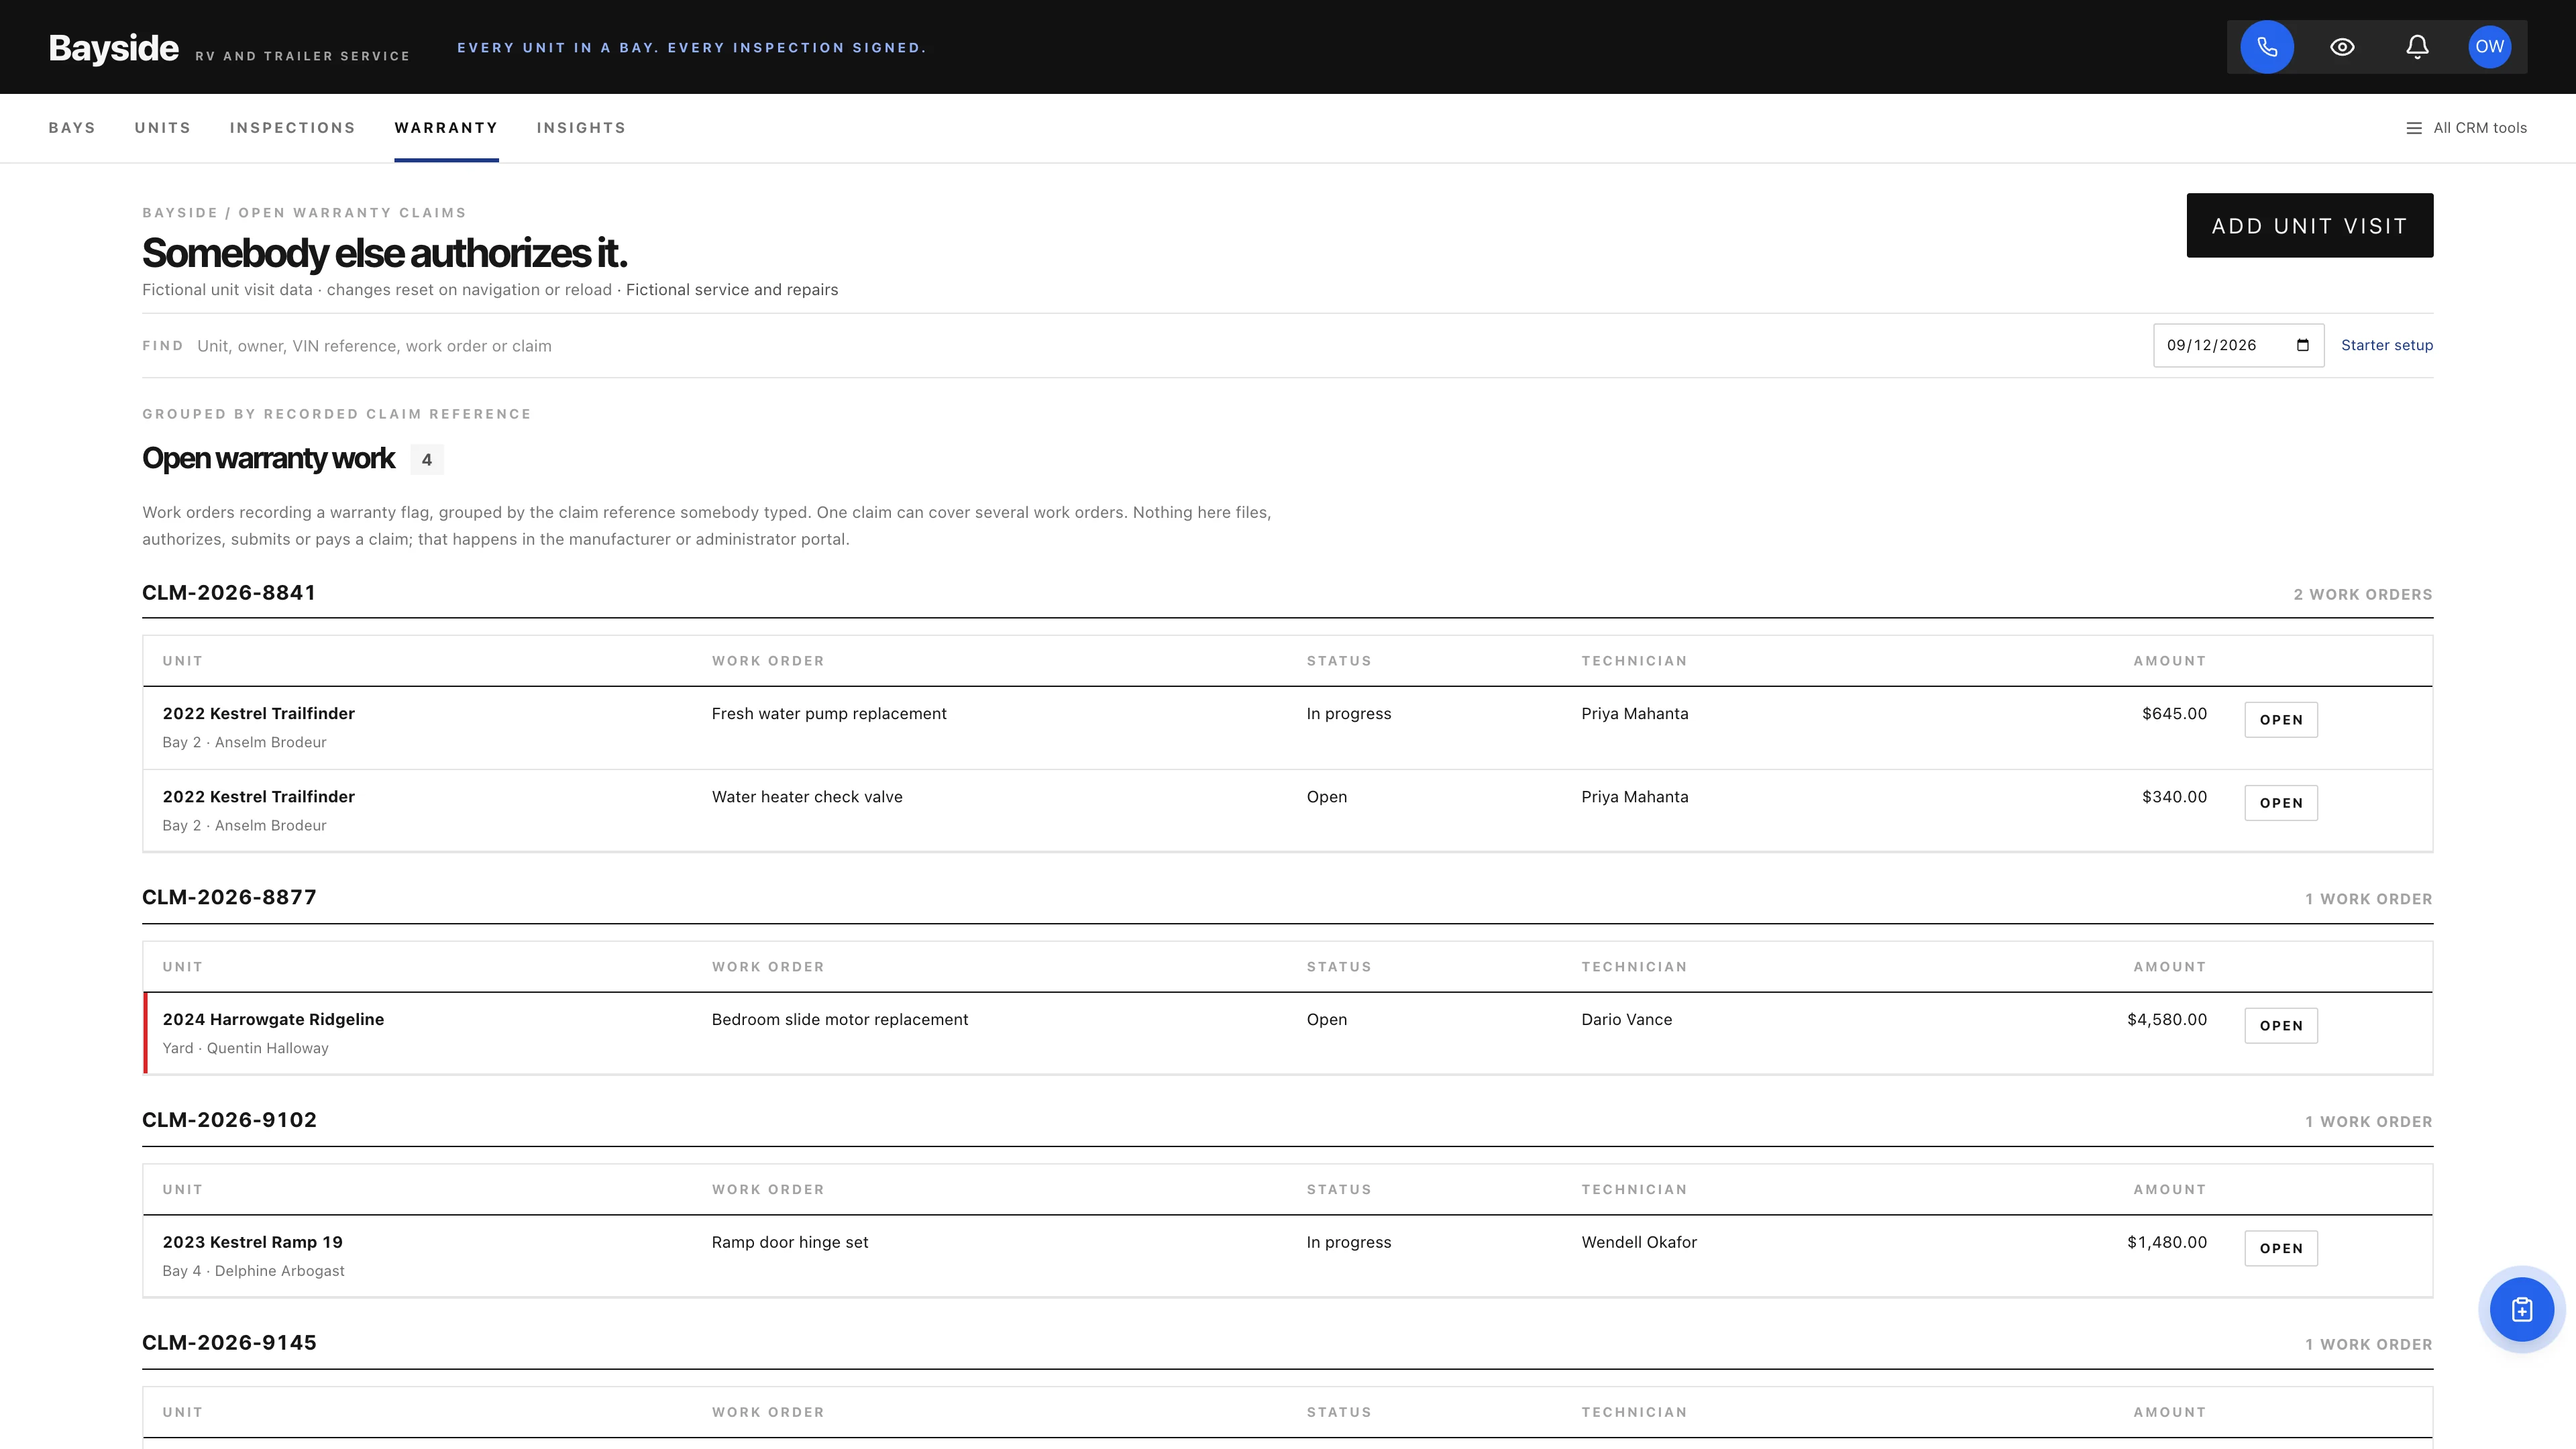Screen dimensions: 2576x1449
Task: Open the Bedroom slide motor replacement work order
Action: (2281, 1026)
